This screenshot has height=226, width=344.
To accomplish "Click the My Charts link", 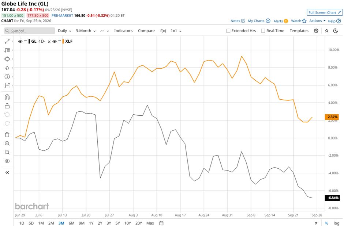I will click(259, 21).
